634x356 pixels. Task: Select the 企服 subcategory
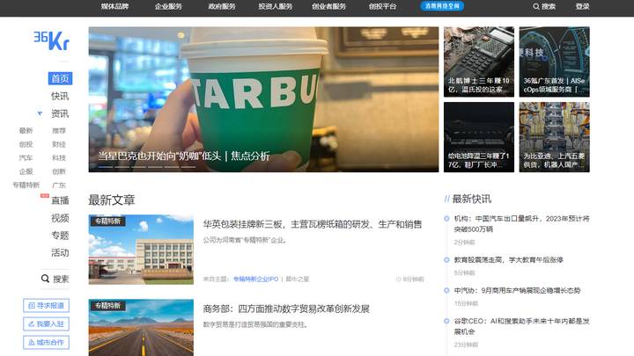click(26, 171)
